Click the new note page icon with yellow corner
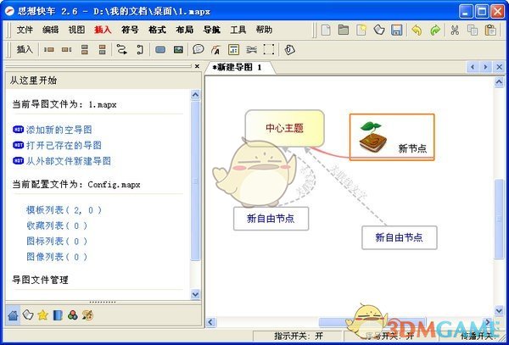The image size is (509, 345). click(x=361, y=30)
